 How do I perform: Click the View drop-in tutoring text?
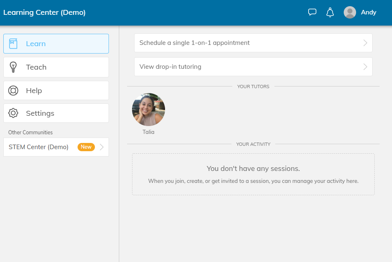170,67
